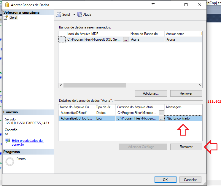The height and width of the screenshot is (186, 221).
Task: Open the Script dropdown arrow
Action: point(74,15)
